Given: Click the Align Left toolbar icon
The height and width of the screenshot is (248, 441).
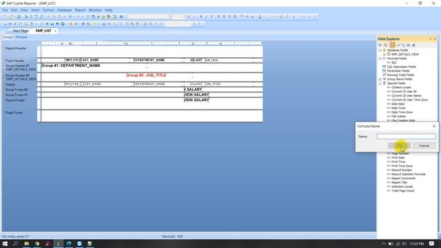Looking at the screenshot, I should [x=218, y=17].
